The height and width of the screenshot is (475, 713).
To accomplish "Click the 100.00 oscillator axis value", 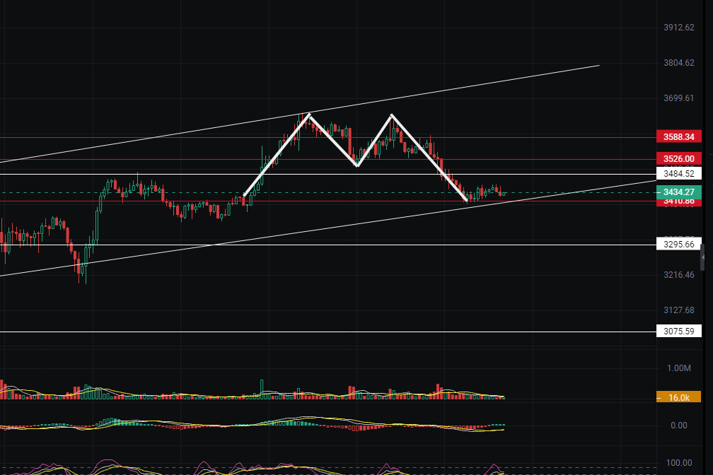I will (678, 463).
